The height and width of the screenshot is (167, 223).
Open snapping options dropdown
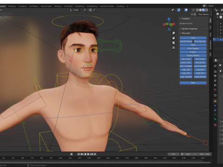(95, 10)
